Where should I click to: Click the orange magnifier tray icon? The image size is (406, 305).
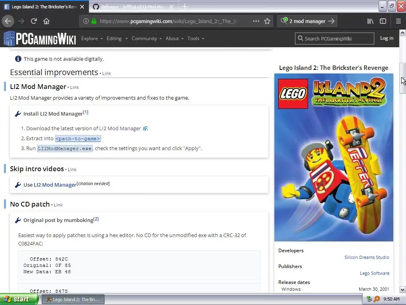tap(377, 299)
